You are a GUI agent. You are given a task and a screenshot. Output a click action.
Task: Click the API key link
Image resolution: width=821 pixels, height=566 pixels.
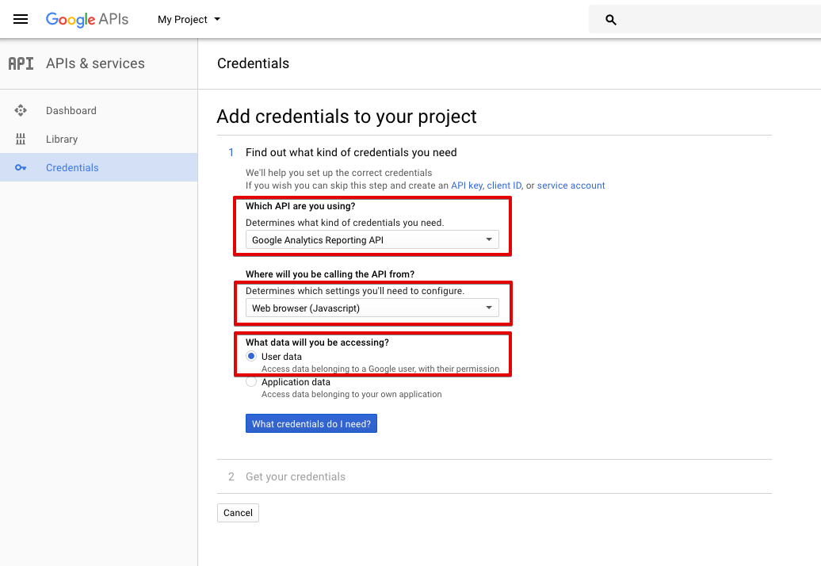[467, 185]
